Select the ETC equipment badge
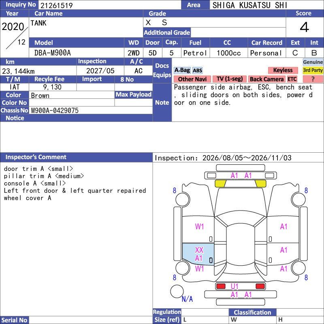324x324 pixels. pyautogui.click(x=292, y=79)
